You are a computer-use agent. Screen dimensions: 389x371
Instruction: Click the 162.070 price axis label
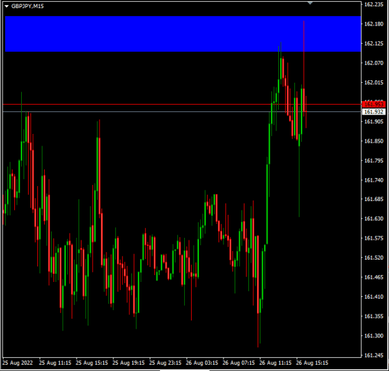pos(373,63)
